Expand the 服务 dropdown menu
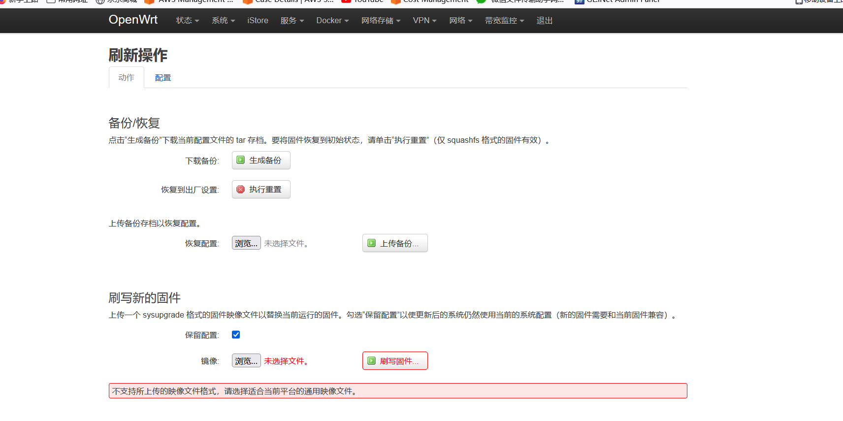This screenshot has height=421, width=843. 292,21
